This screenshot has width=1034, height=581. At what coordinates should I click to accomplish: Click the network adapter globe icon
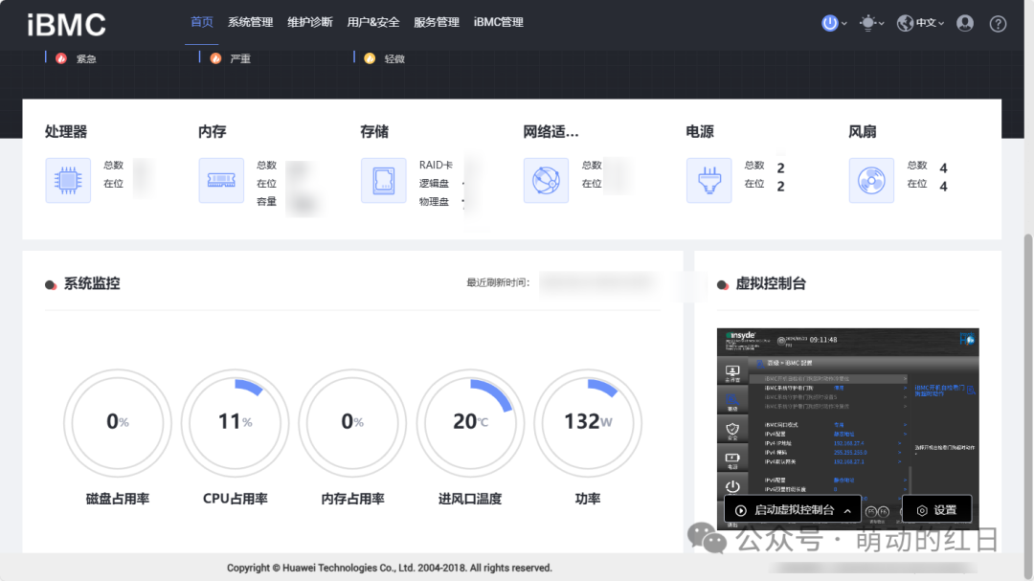(x=546, y=180)
